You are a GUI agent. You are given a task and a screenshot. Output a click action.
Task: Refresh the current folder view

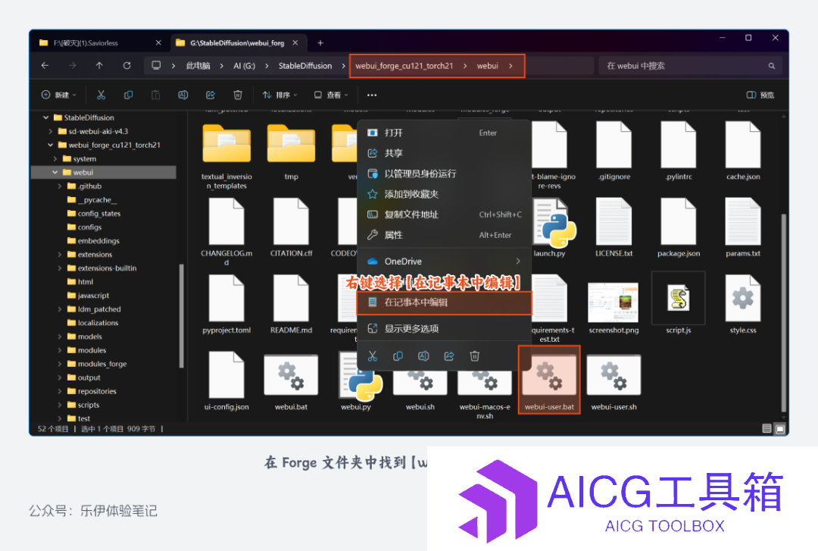tap(126, 66)
